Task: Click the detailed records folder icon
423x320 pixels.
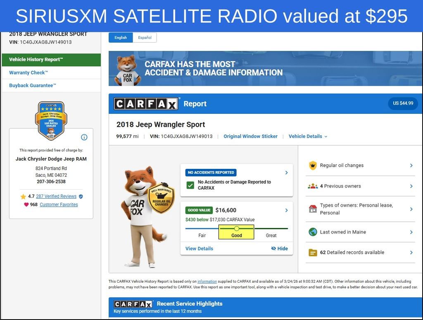Action: pos(313,253)
